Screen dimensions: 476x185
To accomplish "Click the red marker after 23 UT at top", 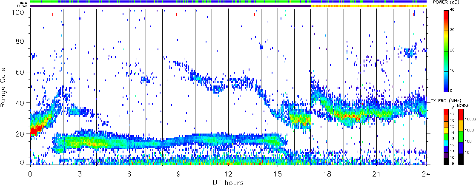I will tap(414, 14).
